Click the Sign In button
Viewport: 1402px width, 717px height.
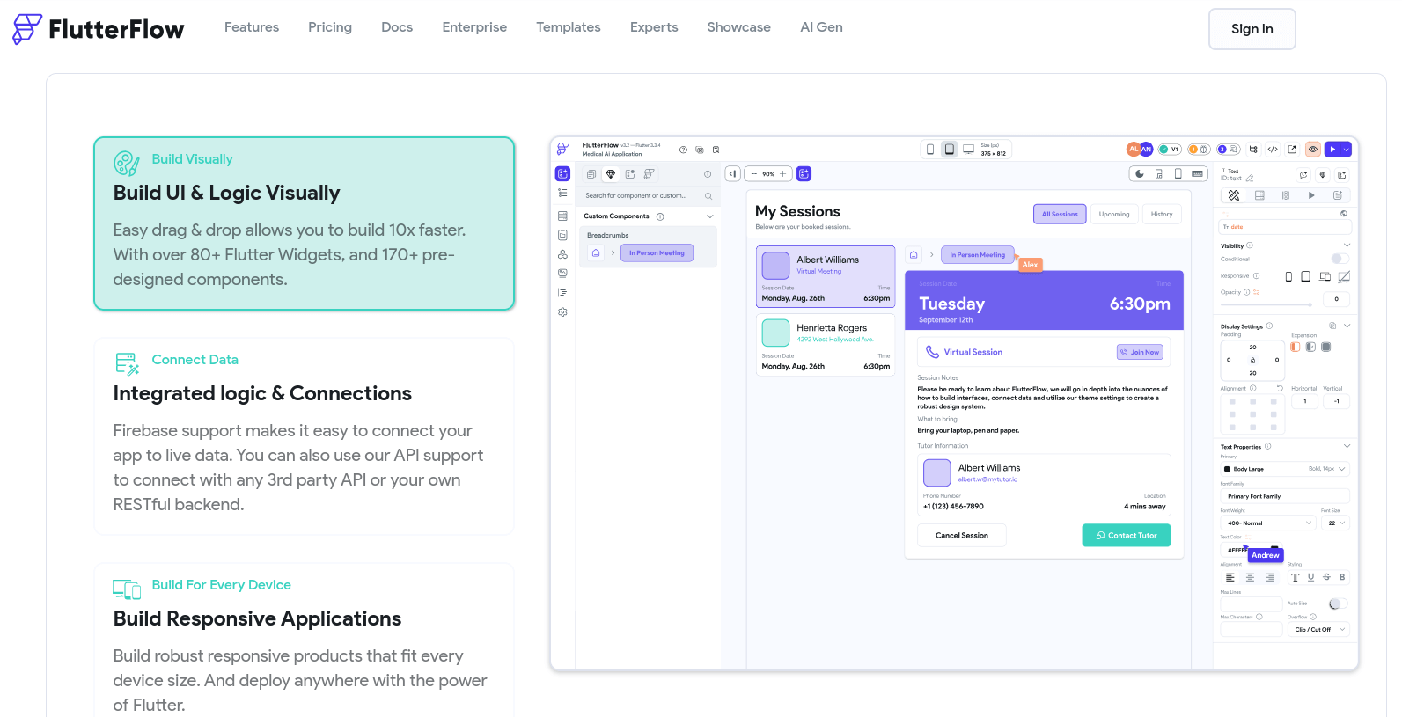tap(1252, 29)
